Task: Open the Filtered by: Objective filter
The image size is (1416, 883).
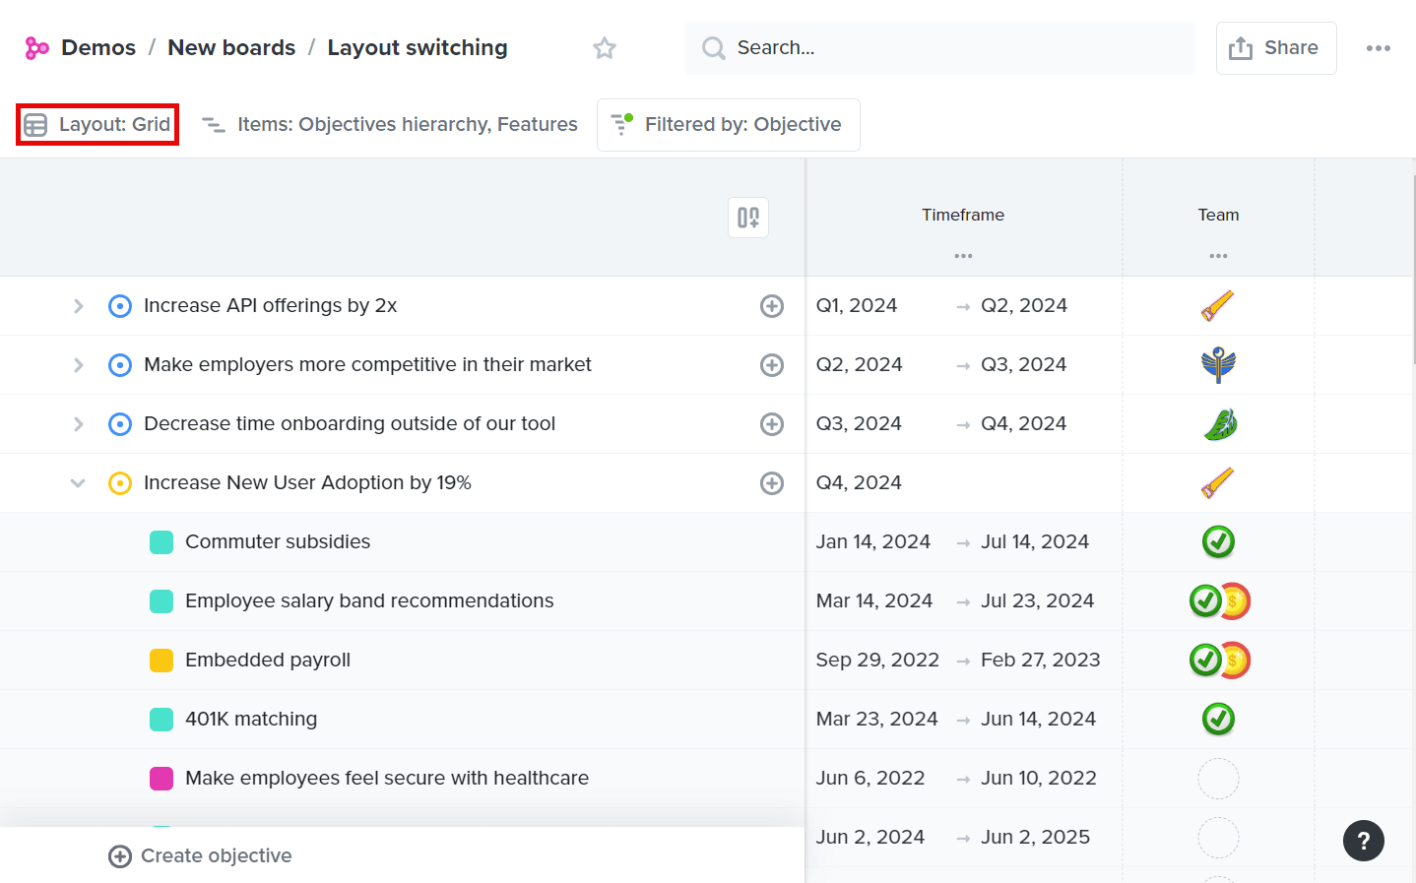Action: coord(728,125)
